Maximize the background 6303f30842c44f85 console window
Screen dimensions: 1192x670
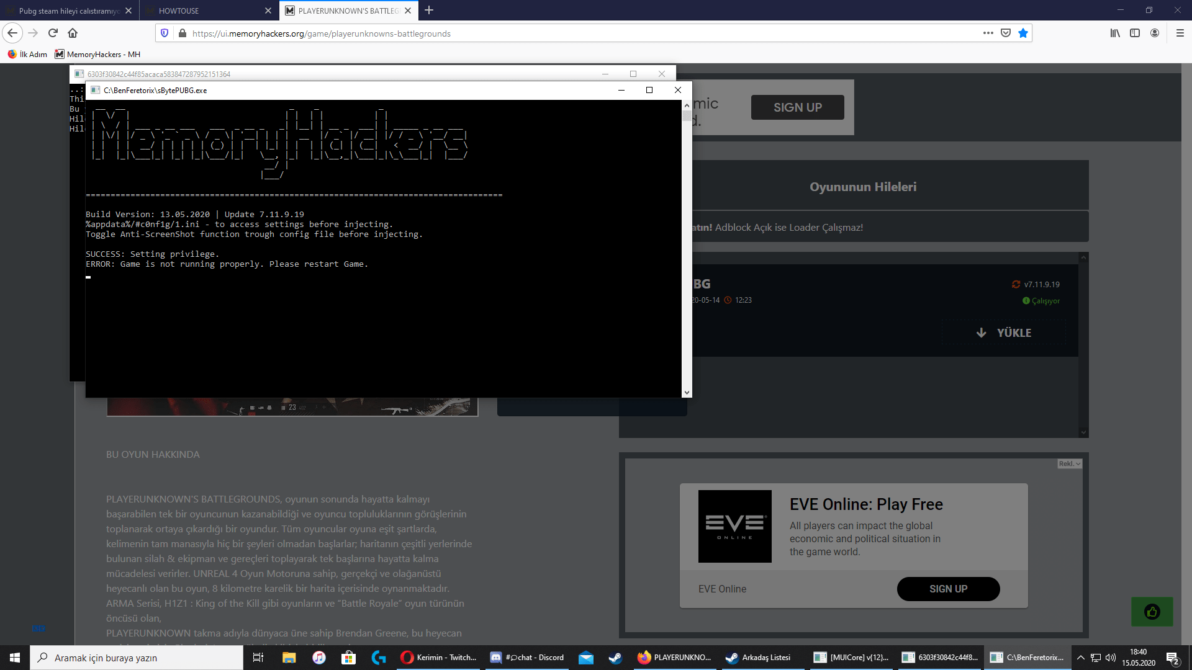coord(633,74)
